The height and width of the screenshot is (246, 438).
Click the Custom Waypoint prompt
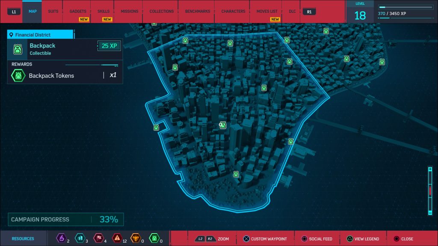pyautogui.click(x=265, y=239)
